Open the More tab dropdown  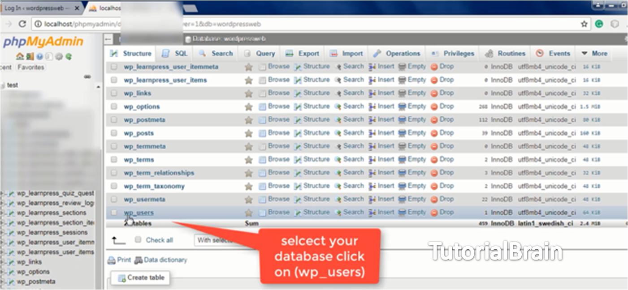point(594,53)
